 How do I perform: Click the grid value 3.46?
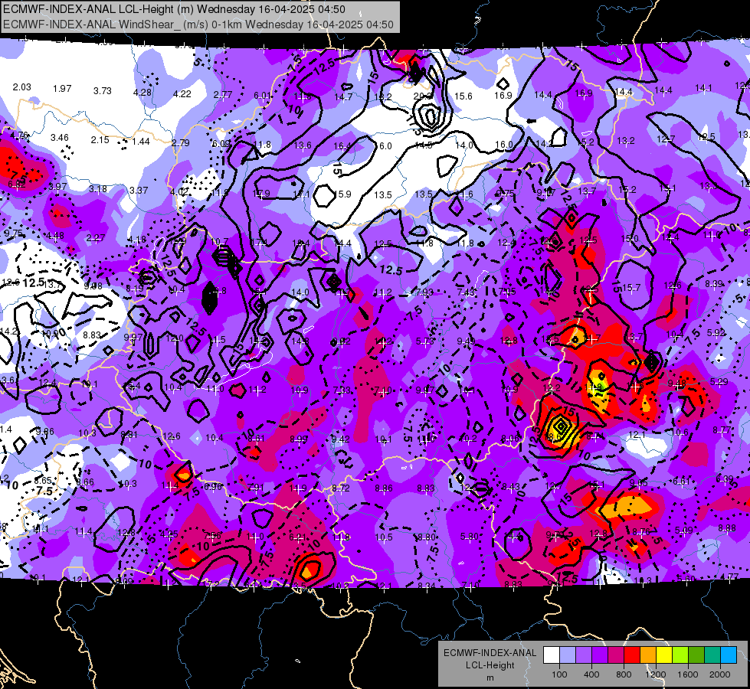(60, 138)
